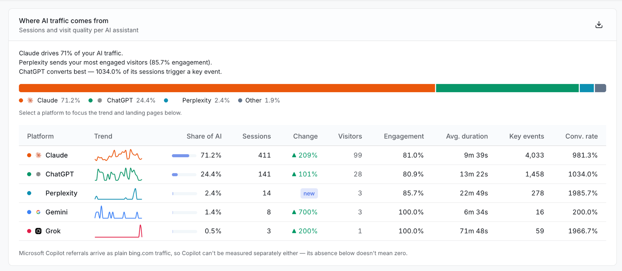The width and height of the screenshot is (622, 271).
Task: Click the ChatGPT logo in the ChatGPT row
Action: (38, 174)
